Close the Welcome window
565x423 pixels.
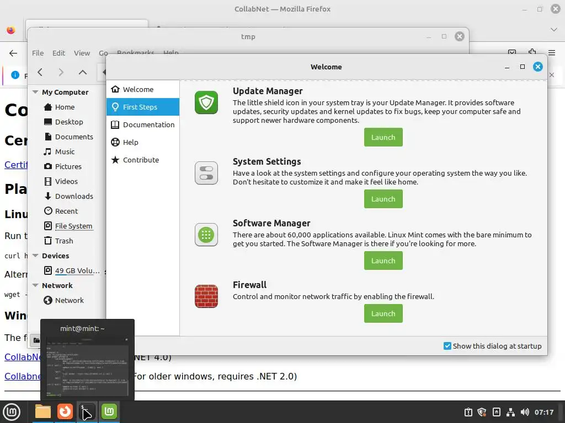pos(537,67)
